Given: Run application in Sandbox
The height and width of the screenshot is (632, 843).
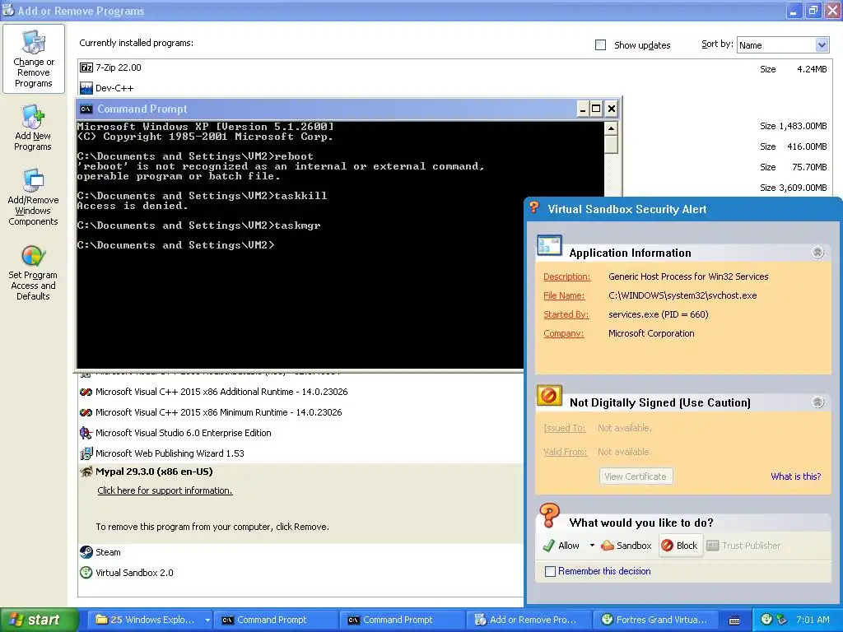Looking at the screenshot, I should (626, 546).
